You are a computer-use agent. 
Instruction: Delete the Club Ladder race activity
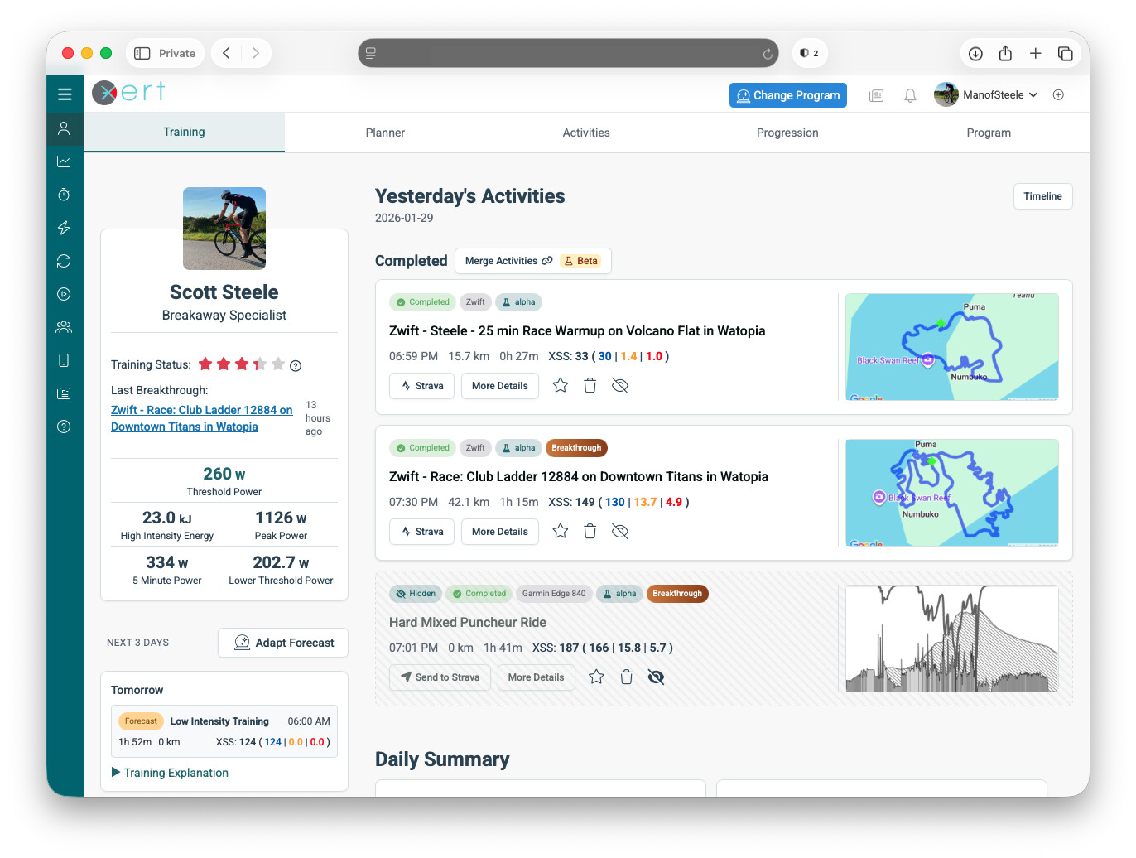coord(590,532)
